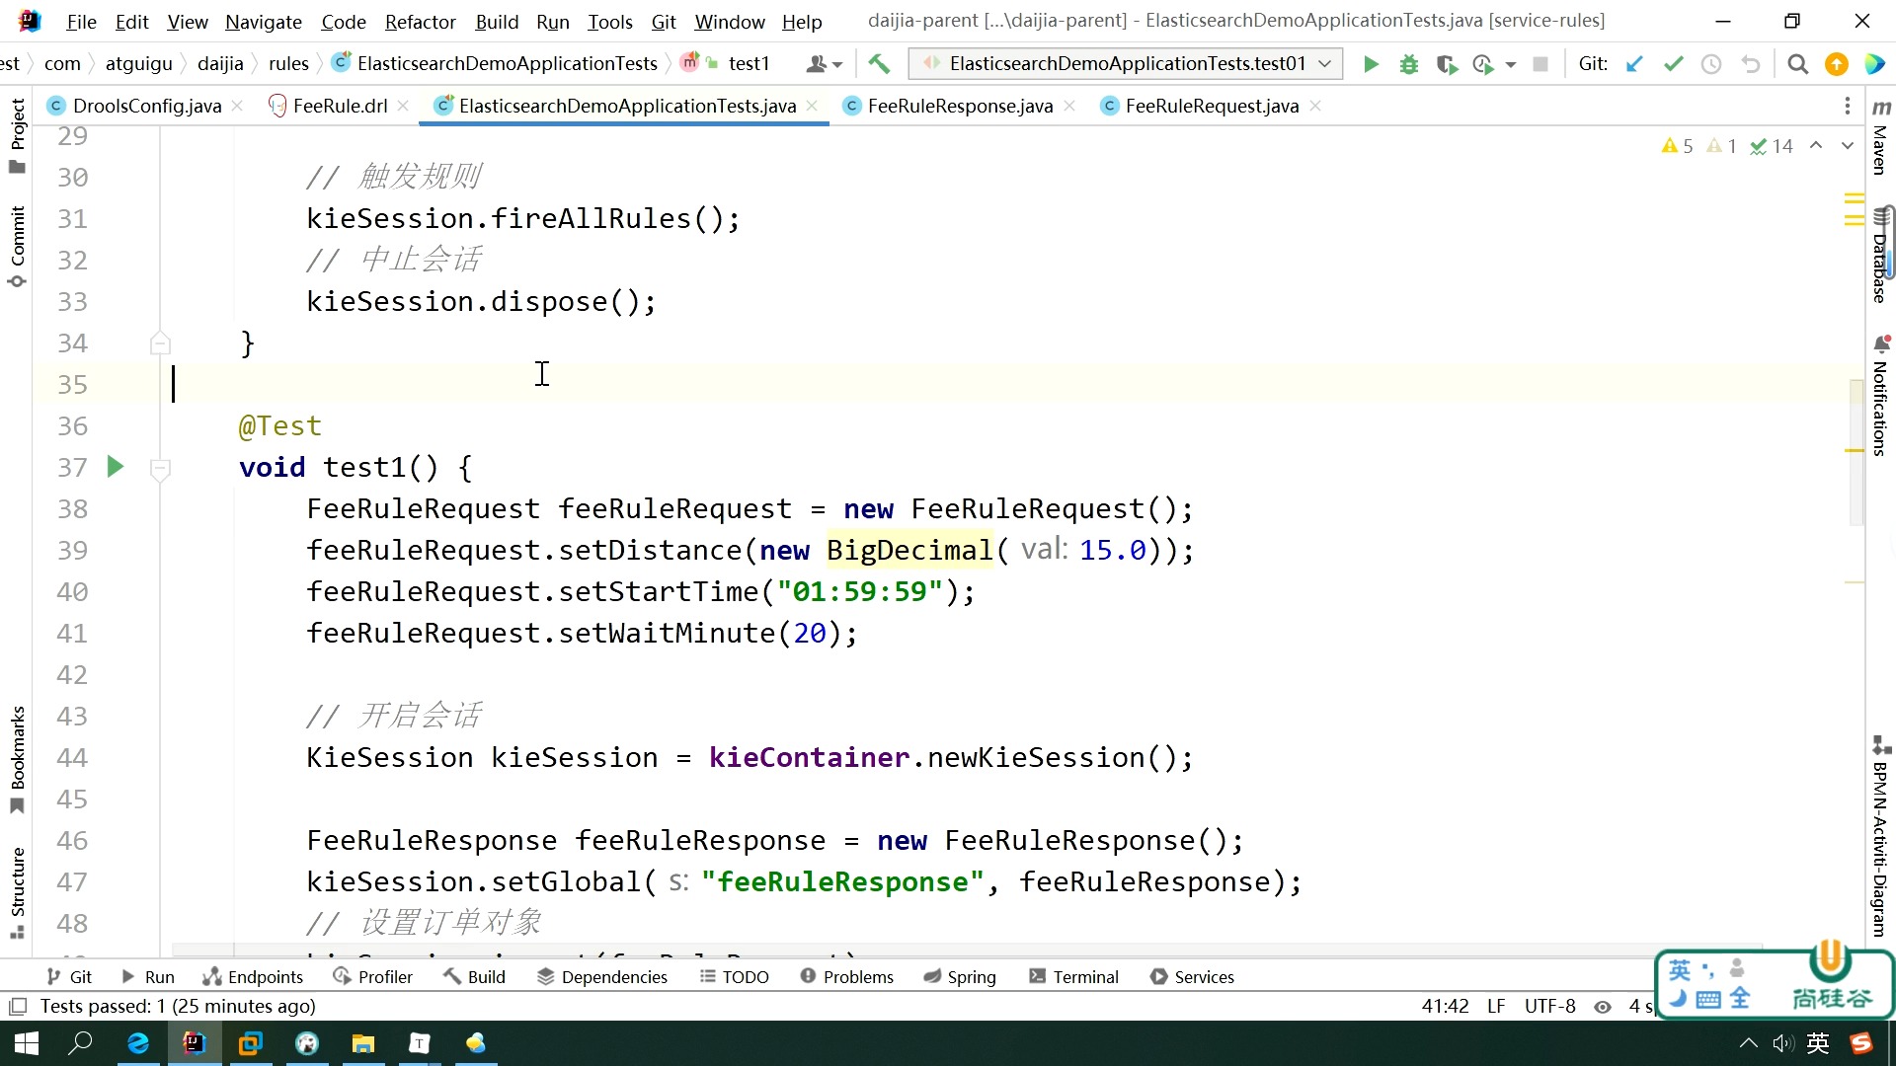This screenshot has width=1896, height=1066.
Task: Rollback changes with the undo arrow
Action: (x=1751, y=64)
